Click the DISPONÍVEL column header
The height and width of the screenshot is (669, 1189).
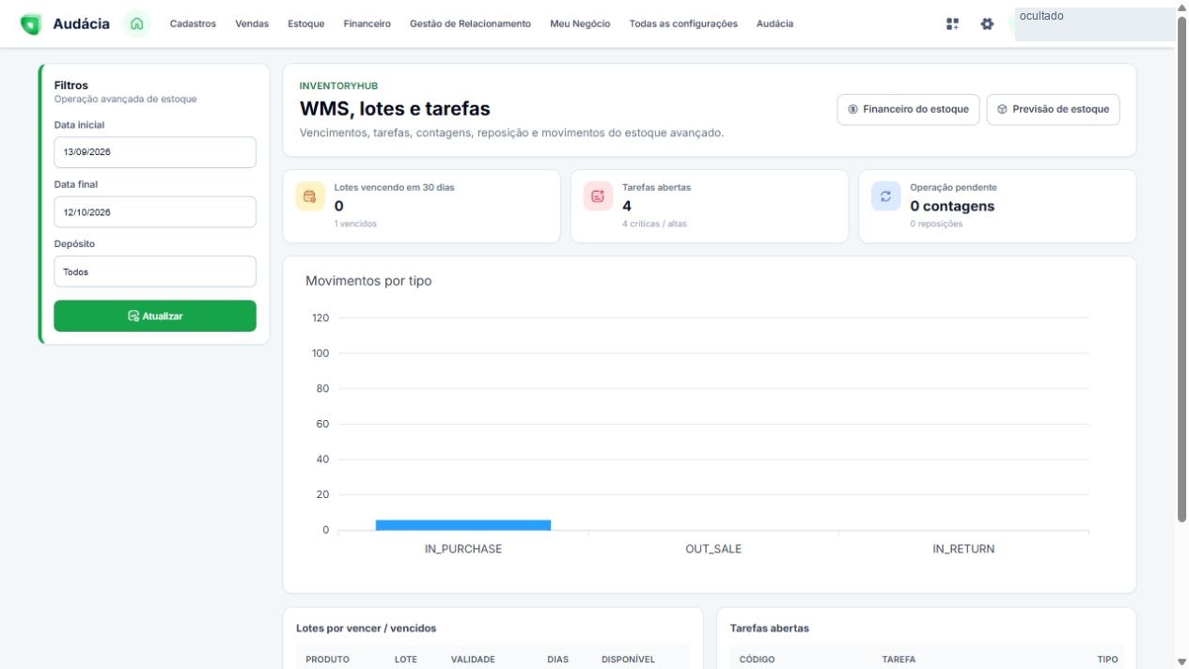[x=628, y=660]
